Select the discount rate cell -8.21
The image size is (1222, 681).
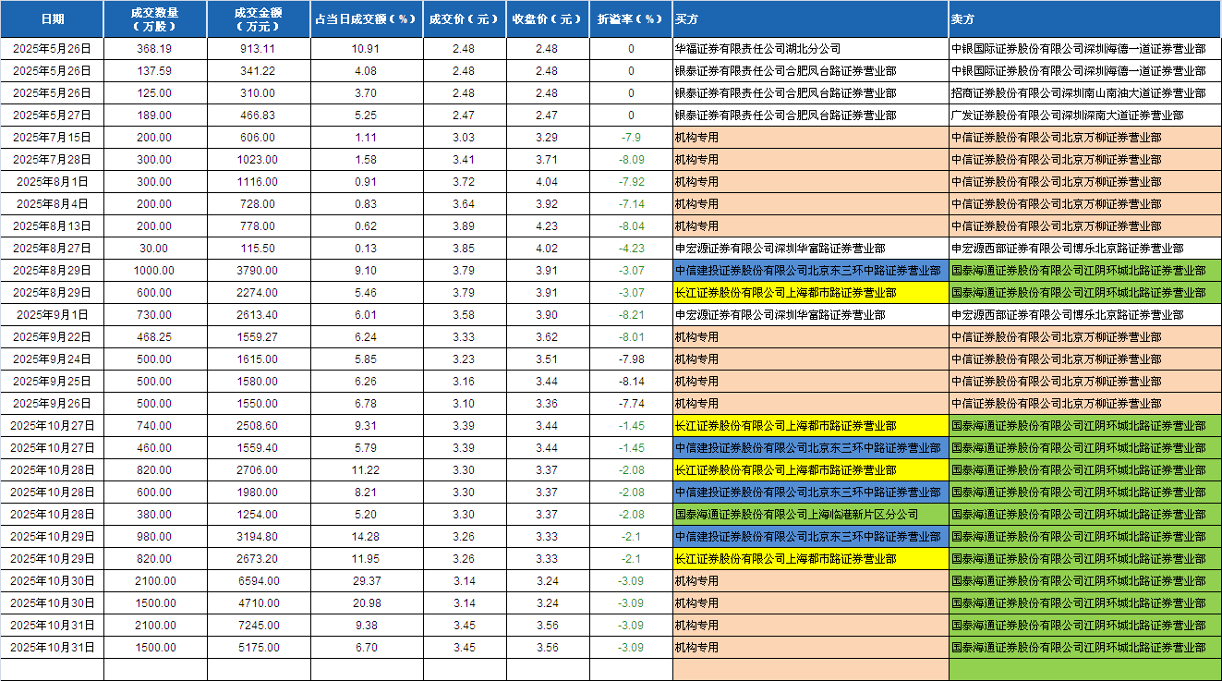(x=631, y=314)
